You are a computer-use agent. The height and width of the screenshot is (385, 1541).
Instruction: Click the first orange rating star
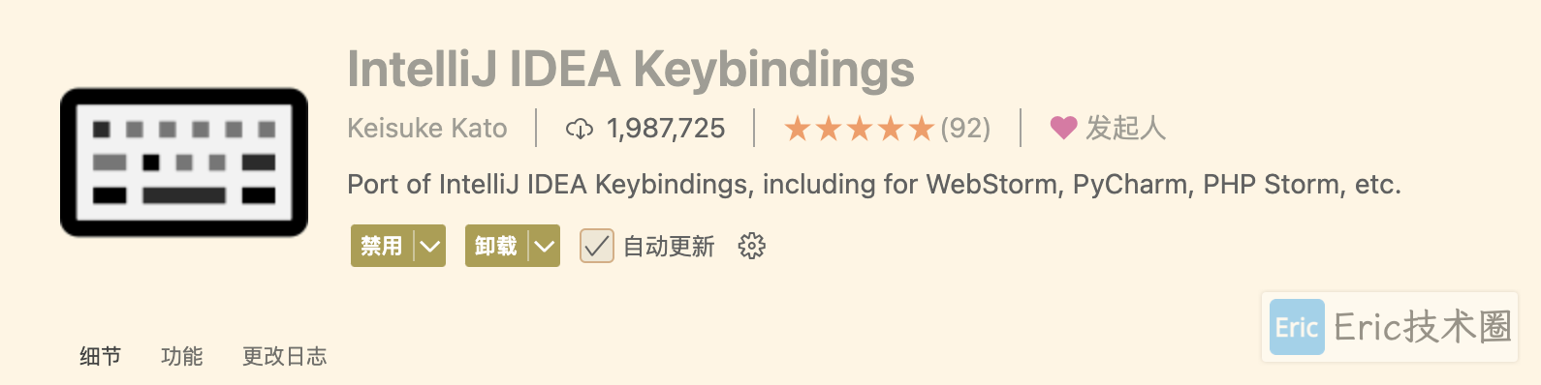tap(798, 129)
